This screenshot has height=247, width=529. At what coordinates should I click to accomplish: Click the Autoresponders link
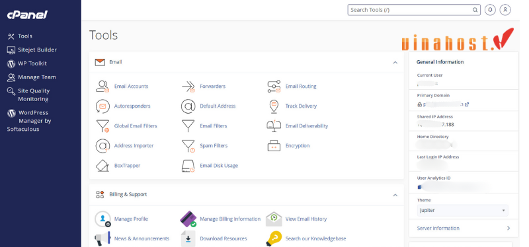click(x=132, y=106)
